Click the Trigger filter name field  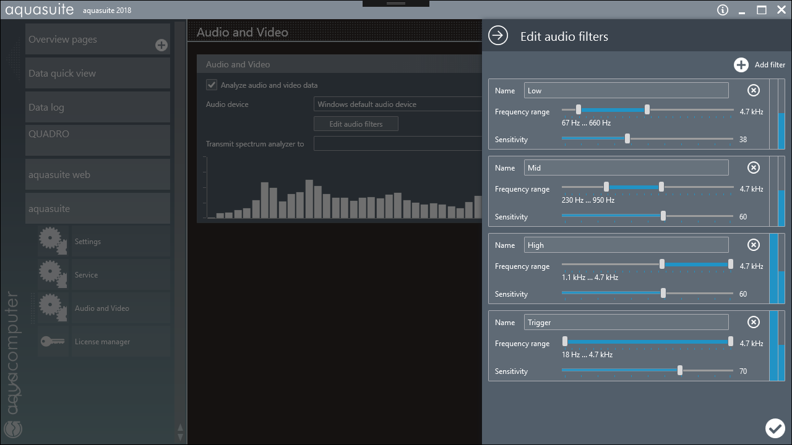[626, 322]
